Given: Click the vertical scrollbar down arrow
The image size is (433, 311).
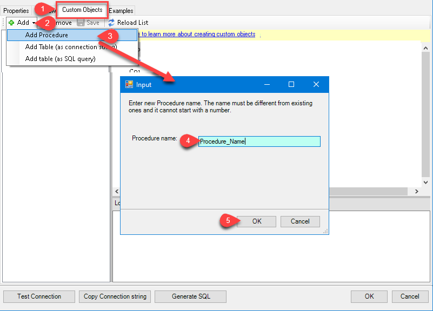Looking at the screenshot, I should click(425, 182).
